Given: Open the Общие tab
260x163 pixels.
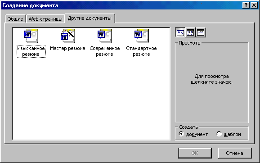Looking at the screenshot, I should click(x=15, y=19).
